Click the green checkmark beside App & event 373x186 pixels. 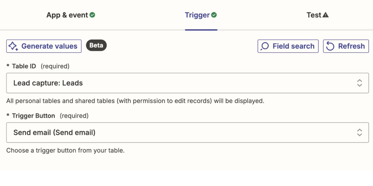[92, 15]
